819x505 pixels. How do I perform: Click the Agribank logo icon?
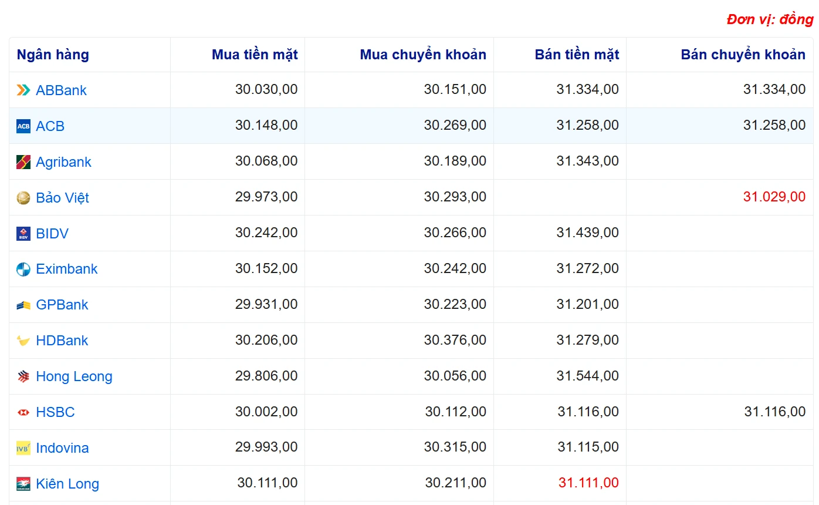click(23, 162)
